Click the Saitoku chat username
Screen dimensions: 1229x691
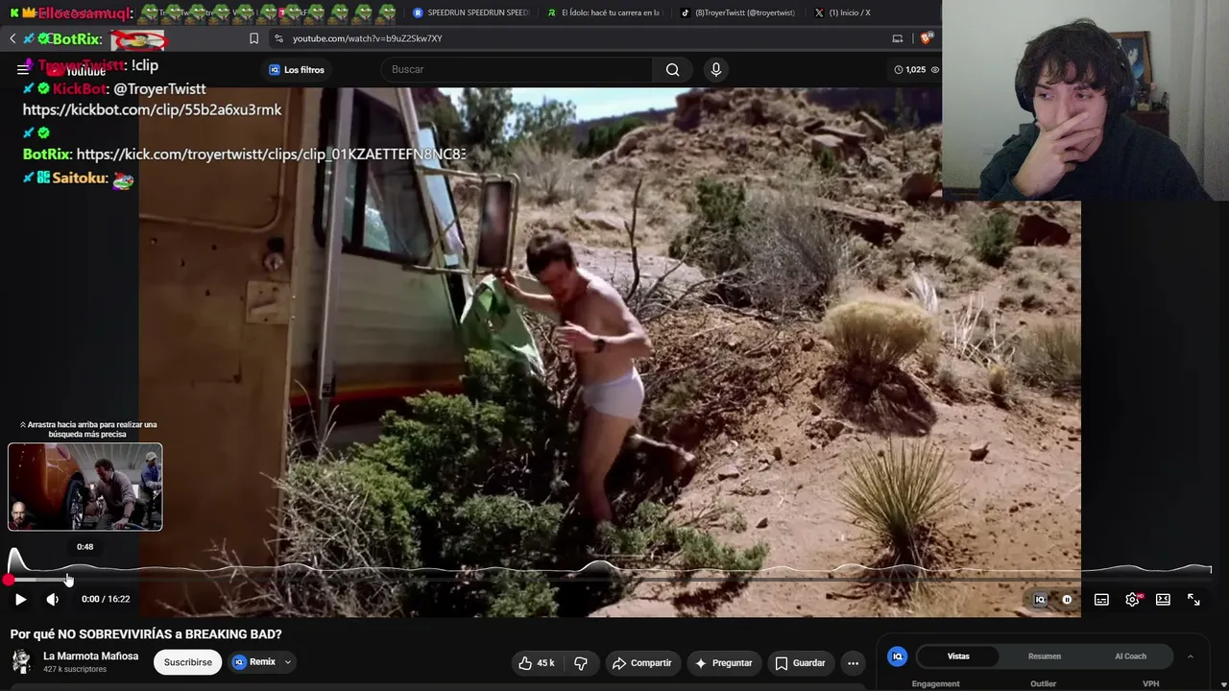point(79,179)
